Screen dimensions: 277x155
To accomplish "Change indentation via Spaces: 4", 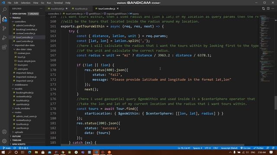I will [x=197, y=148].
